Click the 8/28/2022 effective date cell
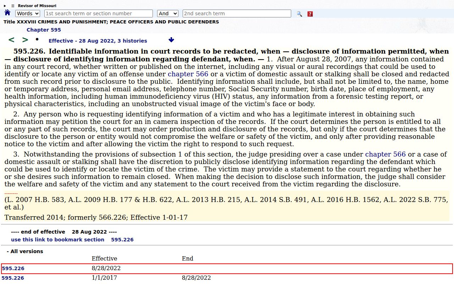Viewport: 454px width, 284px height. click(106, 268)
